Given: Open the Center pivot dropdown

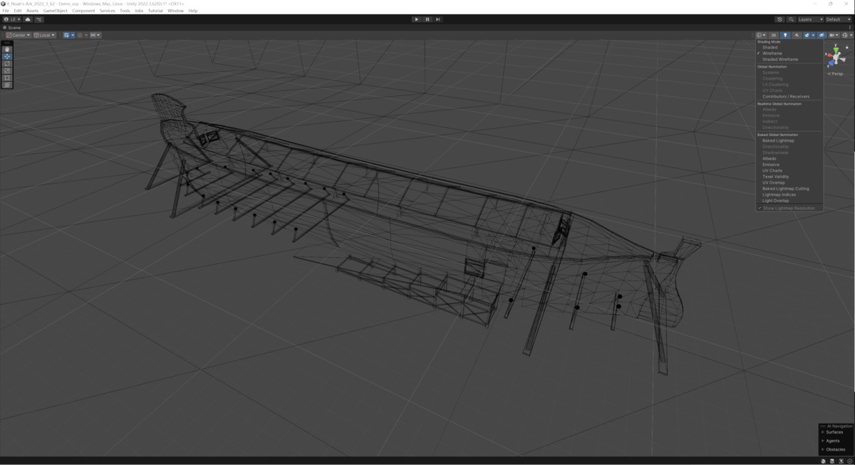Looking at the screenshot, I should 18,35.
